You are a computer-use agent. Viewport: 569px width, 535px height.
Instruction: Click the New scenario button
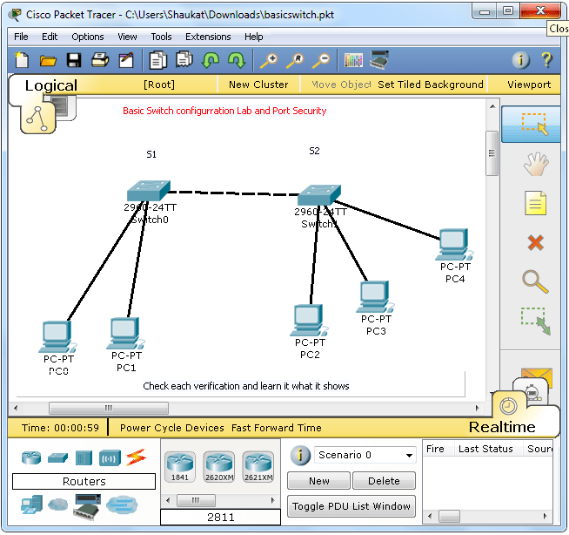pos(319,481)
